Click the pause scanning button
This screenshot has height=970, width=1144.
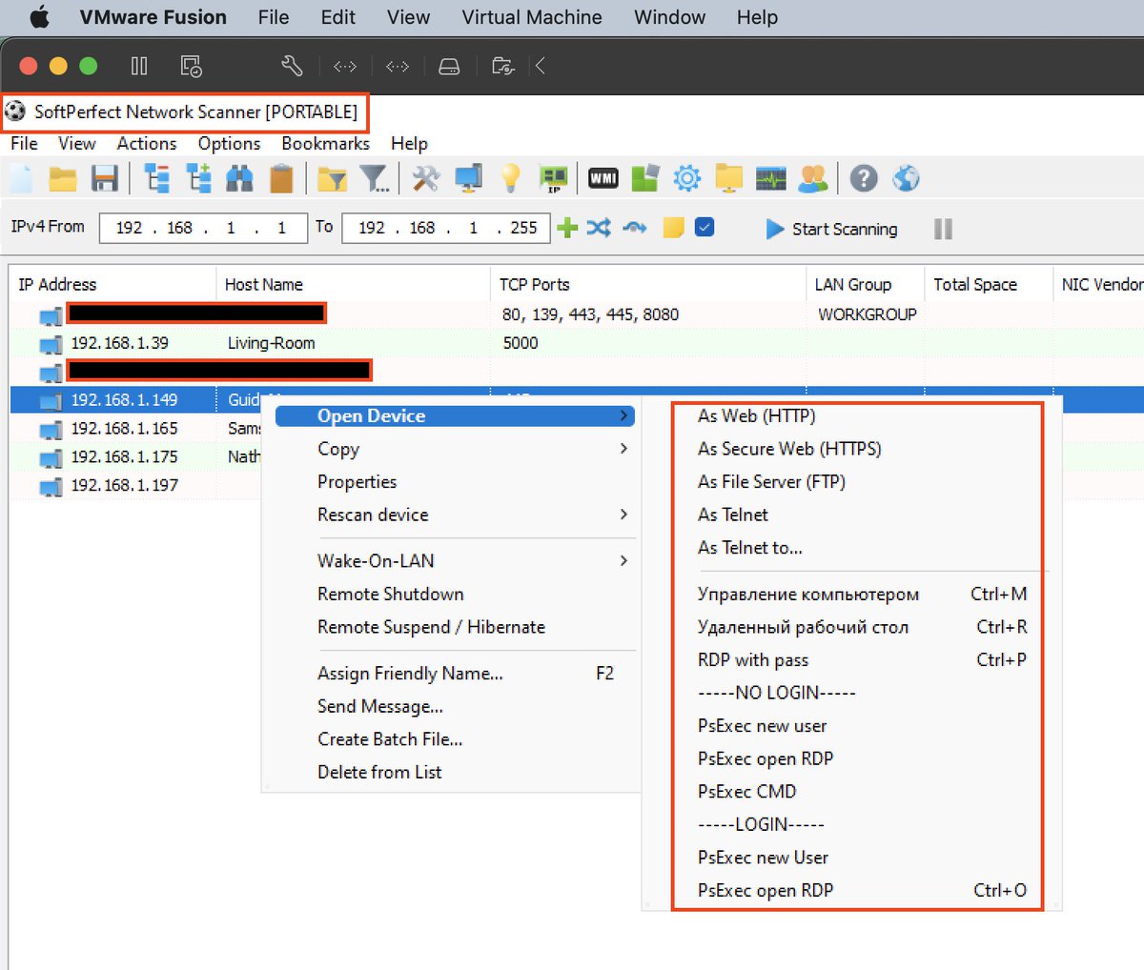click(x=943, y=229)
